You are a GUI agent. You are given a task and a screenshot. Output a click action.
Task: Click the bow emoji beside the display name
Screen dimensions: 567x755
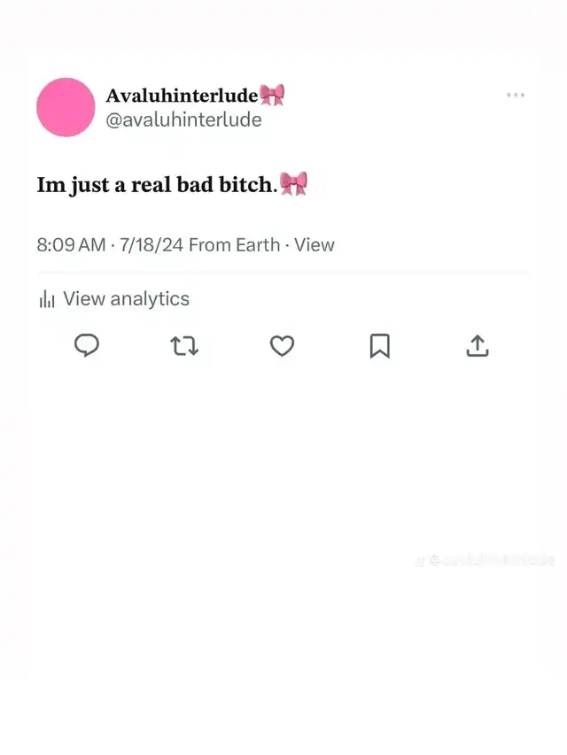pos(272,95)
